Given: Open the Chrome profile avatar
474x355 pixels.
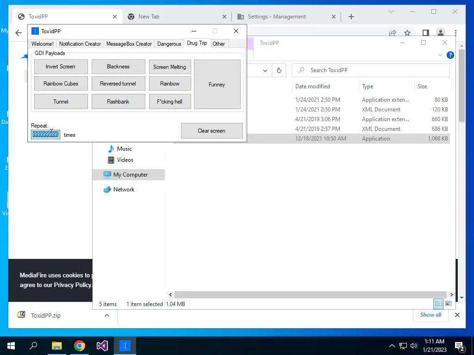Looking at the screenshot, I should click(441, 33).
